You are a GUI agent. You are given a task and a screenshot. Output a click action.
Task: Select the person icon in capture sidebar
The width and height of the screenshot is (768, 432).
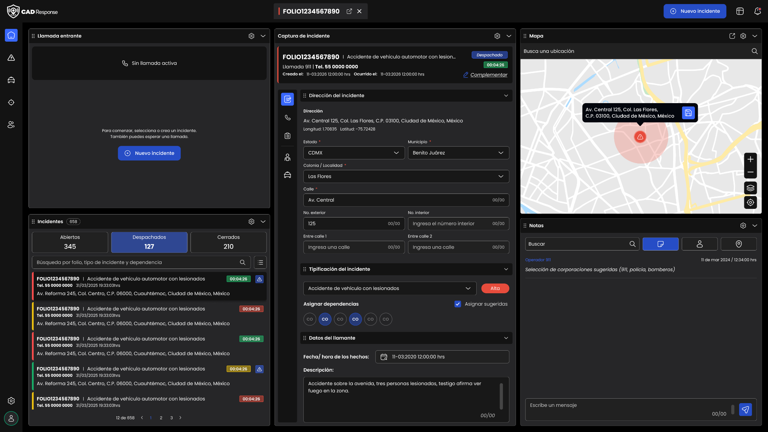click(288, 157)
